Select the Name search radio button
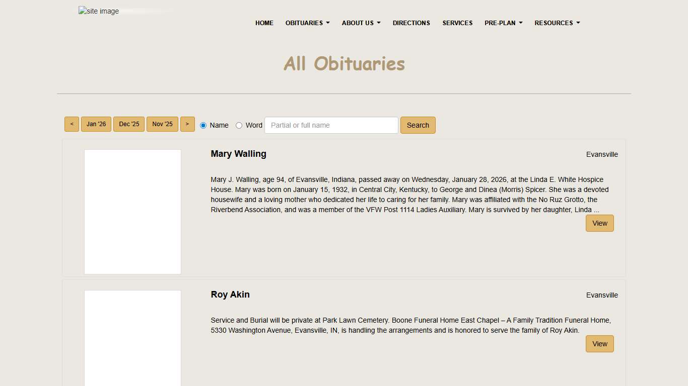 pos(203,125)
